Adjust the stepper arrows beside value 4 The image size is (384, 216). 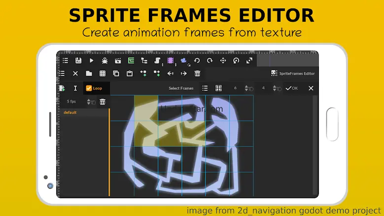pyautogui.click(x=275, y=88)
